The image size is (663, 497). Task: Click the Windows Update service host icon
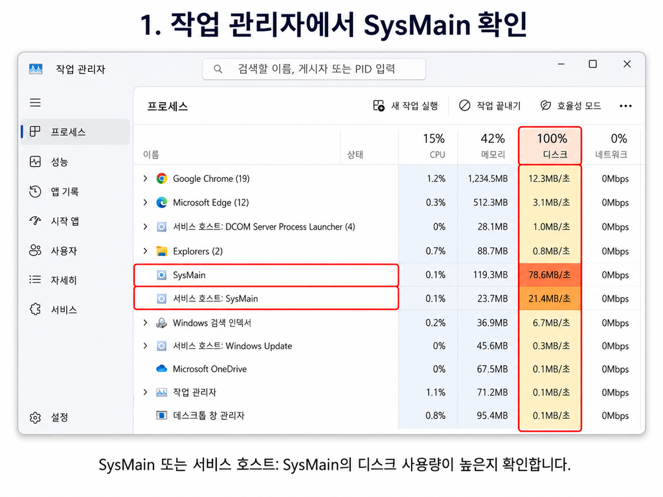point(161,346)
